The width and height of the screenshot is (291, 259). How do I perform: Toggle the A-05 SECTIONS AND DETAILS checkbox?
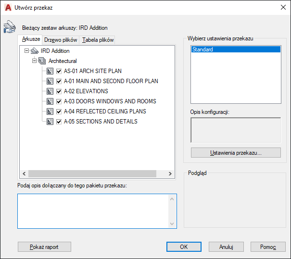59,122
